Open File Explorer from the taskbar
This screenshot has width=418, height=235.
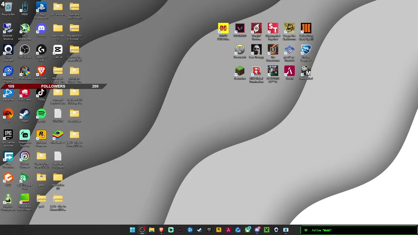pos(152,230)
